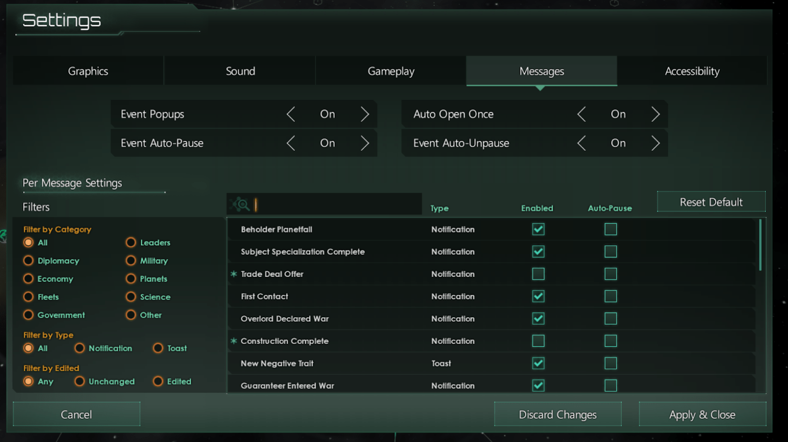
Task: Click the right arrow for Event Popups
Action: click(x=364, y=114)
